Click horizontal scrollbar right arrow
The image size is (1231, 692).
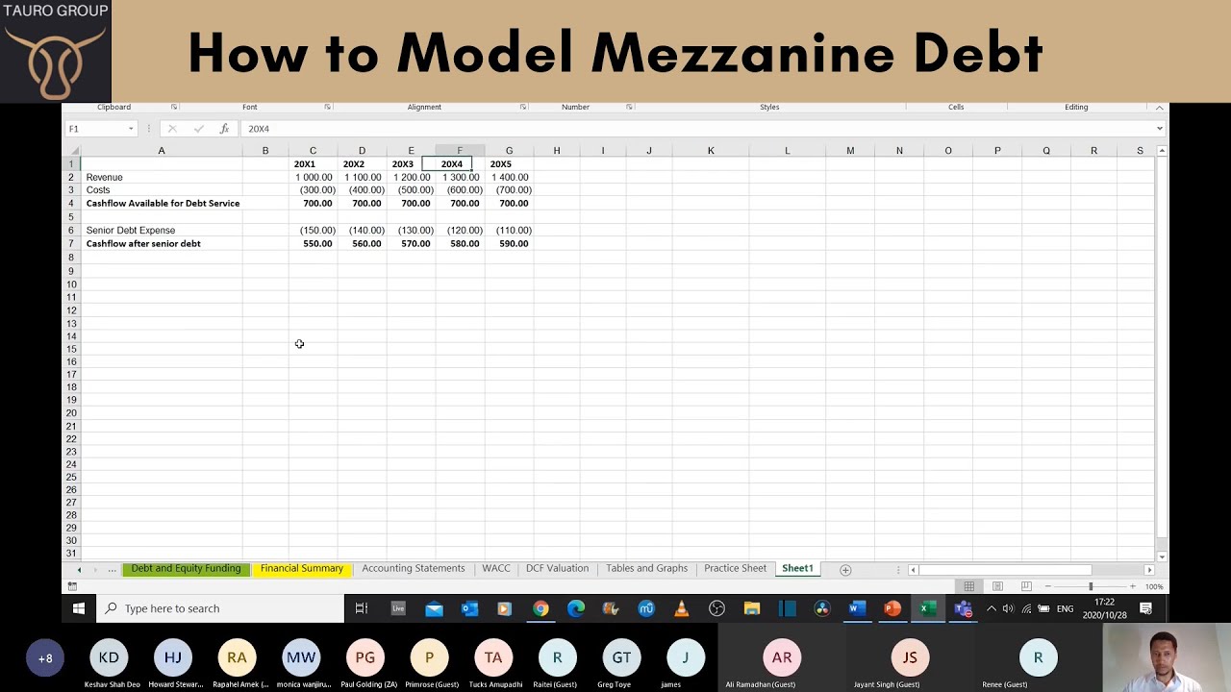1148,570
